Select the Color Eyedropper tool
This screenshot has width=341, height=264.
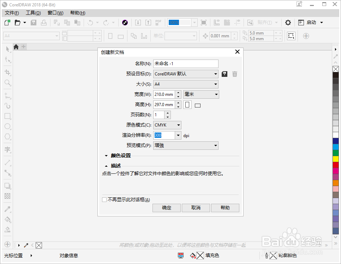click(8, 209)
